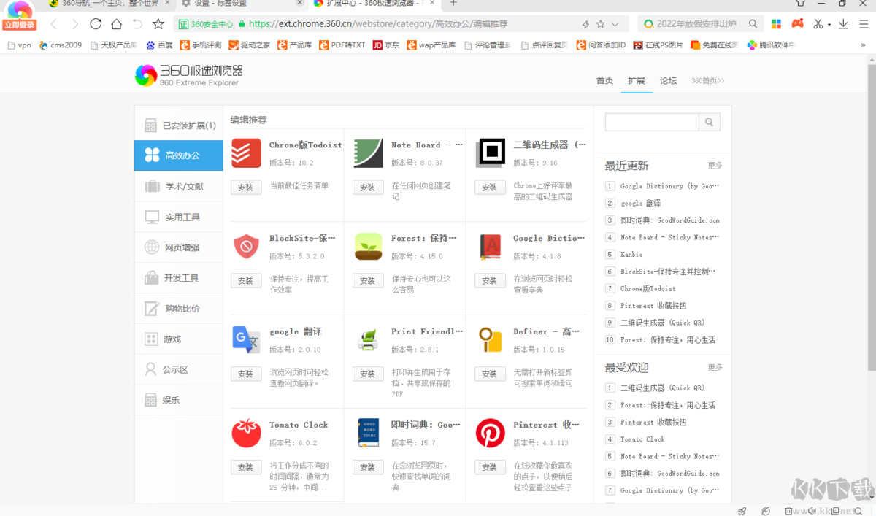Click the search magnifier button in sidebar
The height and width of the screenshot is (516, 876).
pyautogui.click(x=709, y=122)
